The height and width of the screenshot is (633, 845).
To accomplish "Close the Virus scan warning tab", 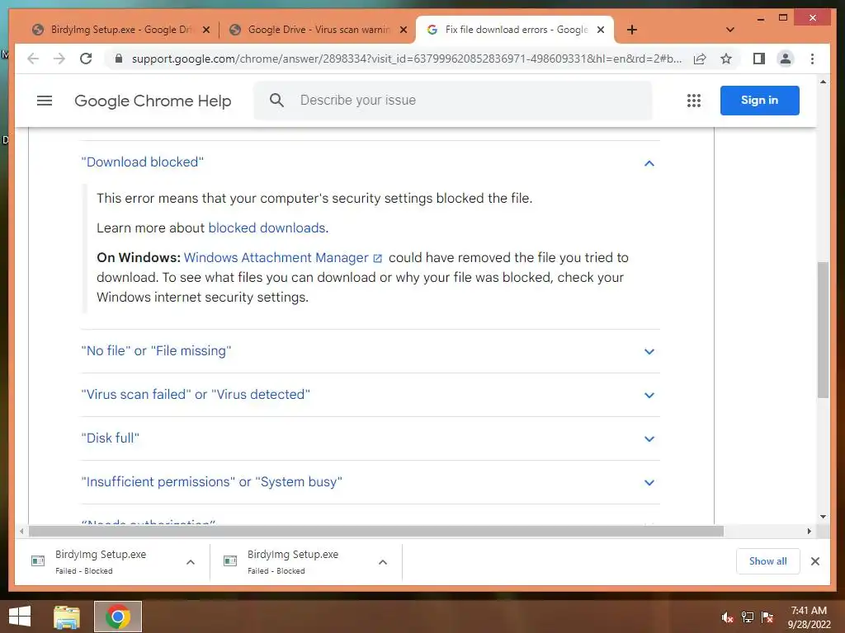I will click(403, 30).
